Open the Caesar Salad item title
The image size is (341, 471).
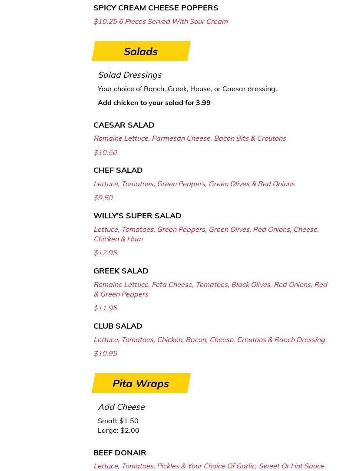click(x=124, y=125)
